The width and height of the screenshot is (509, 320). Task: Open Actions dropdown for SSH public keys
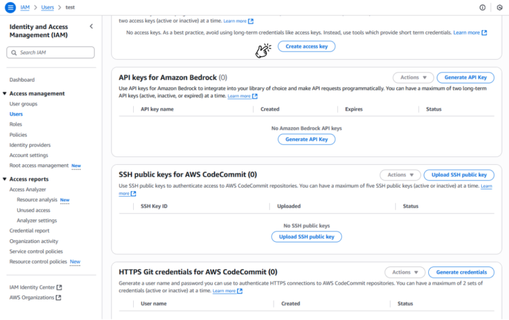click(x=400, y=175)
